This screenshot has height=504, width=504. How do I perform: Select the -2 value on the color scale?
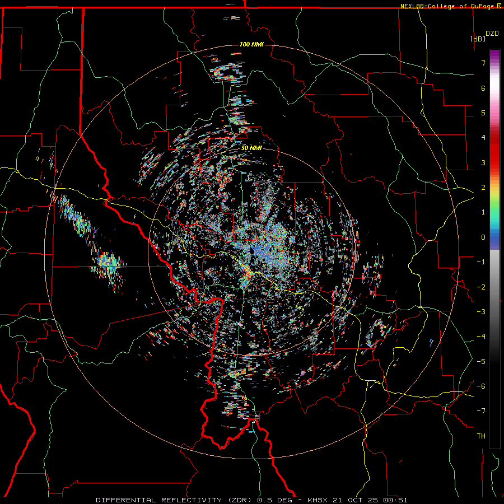pos(481,287)
